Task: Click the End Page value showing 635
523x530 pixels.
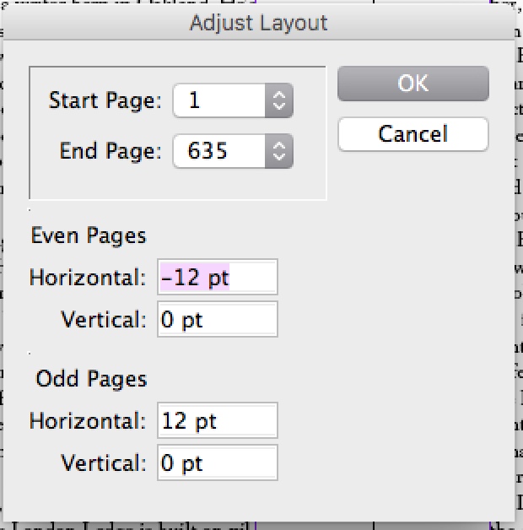Action: pos(219,152)
